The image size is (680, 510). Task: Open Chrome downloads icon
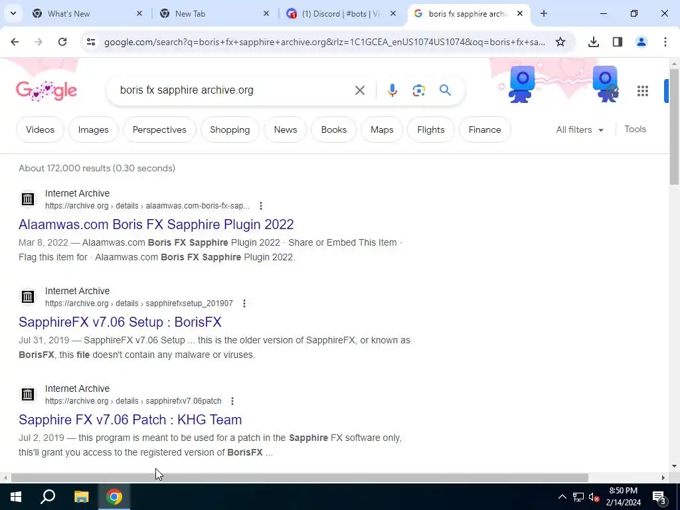coord(593,42)
